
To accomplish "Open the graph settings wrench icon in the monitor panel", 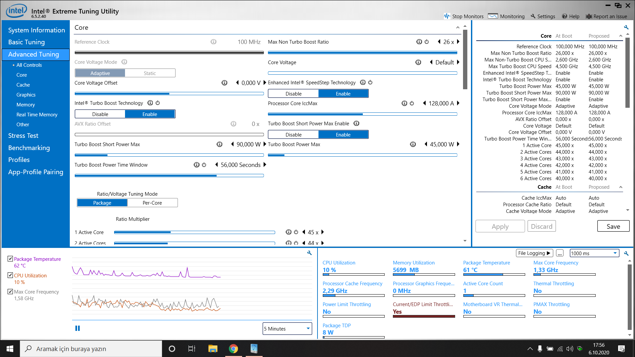I will click(310, 253).
